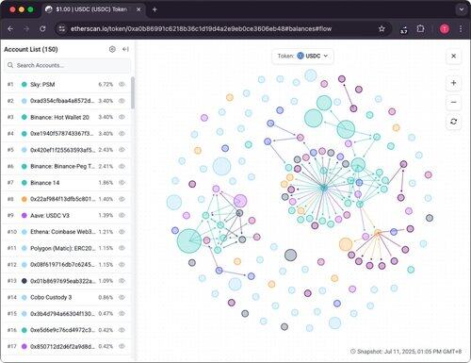Open the Token USDC dropdown

(302, 56)
